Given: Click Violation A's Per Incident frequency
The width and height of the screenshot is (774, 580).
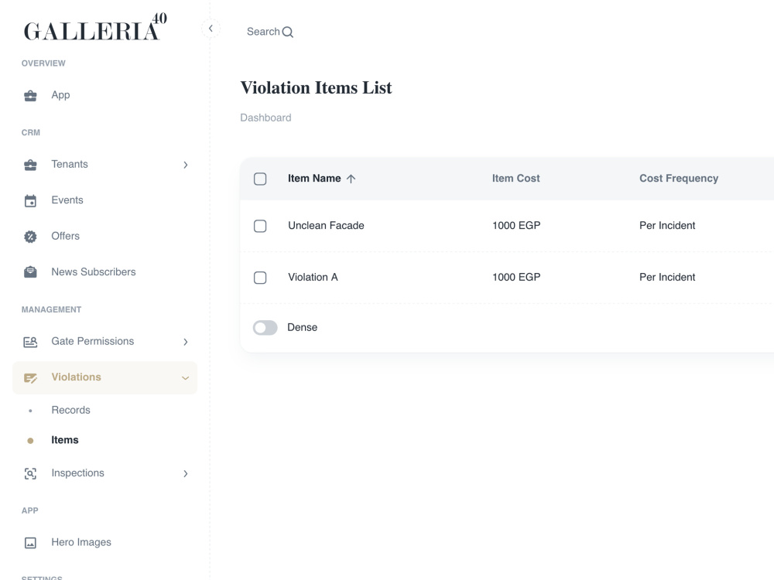Looking at the screenshot, I should (x=667, y=278).
